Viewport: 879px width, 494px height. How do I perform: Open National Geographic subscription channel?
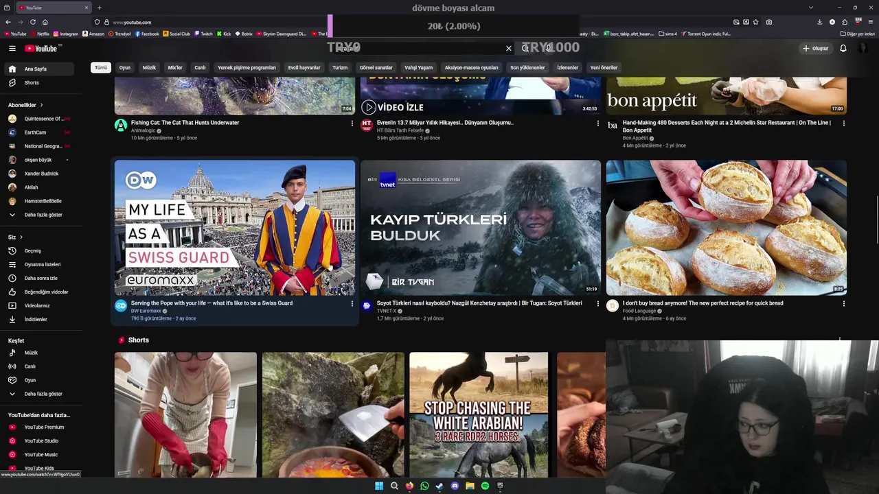(41, 146)
